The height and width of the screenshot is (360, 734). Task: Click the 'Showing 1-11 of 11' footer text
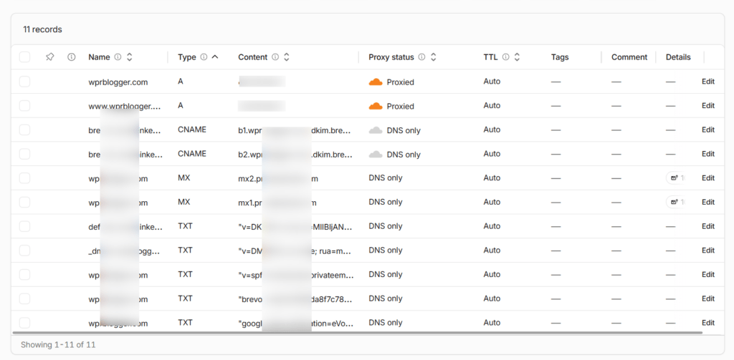click(58, 344)
